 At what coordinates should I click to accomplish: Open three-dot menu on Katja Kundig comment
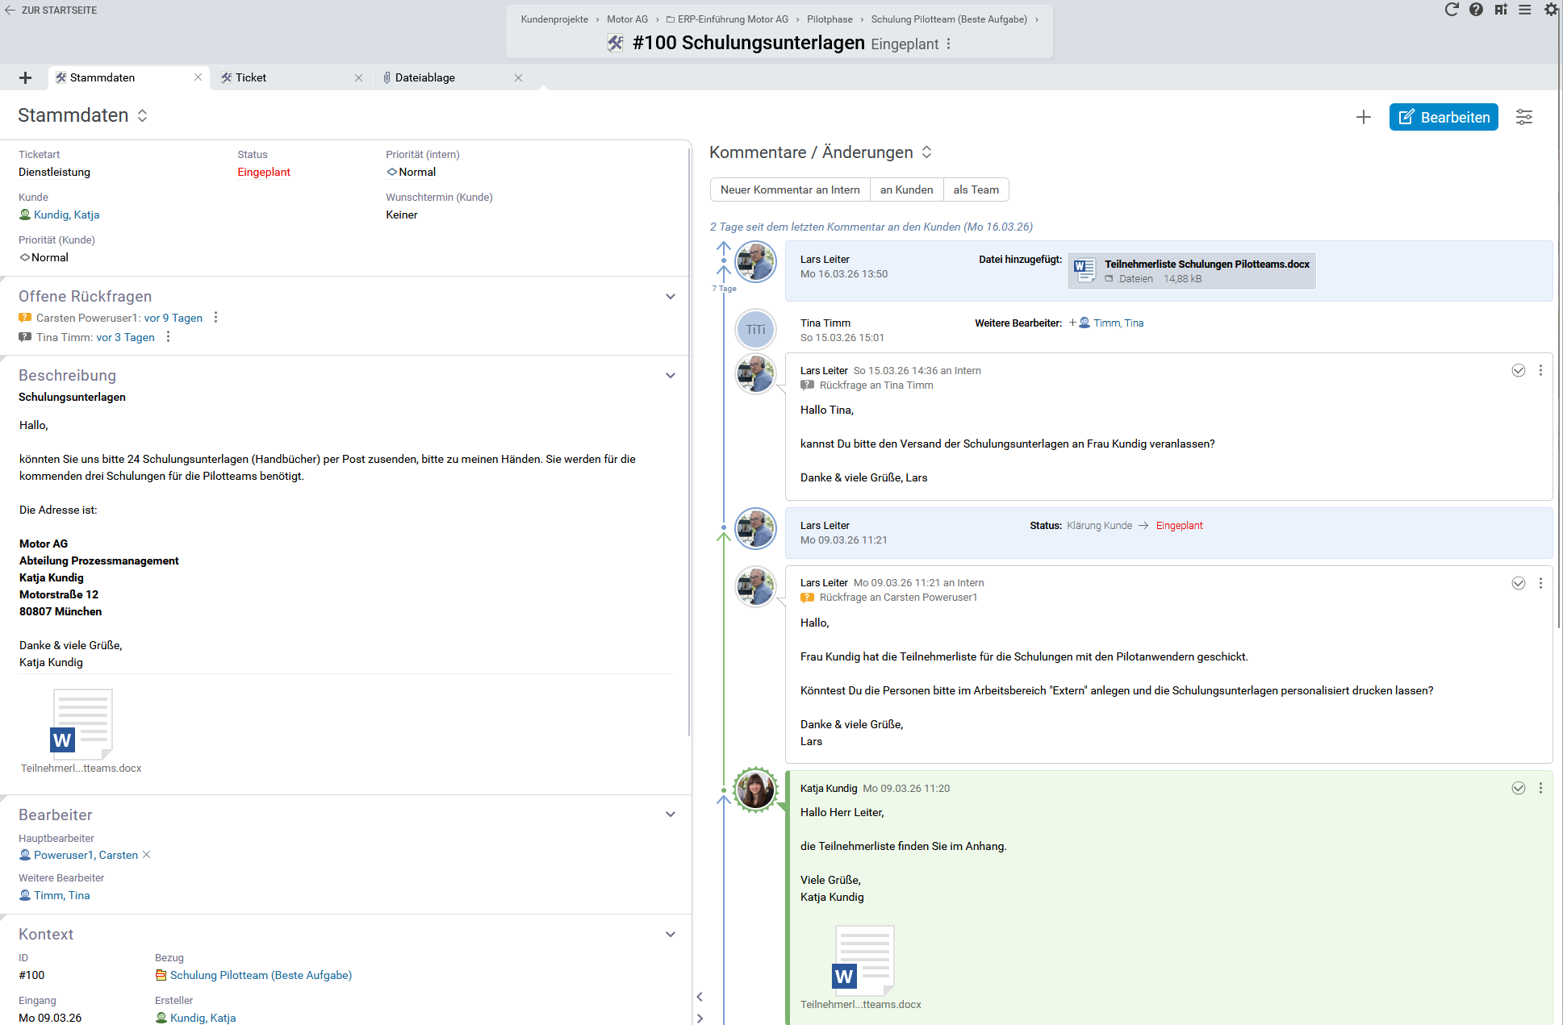1540,788
